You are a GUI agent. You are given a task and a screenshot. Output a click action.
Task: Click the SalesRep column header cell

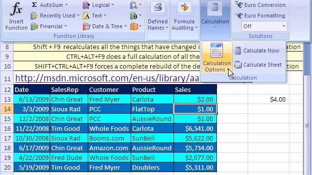point(69,89)
